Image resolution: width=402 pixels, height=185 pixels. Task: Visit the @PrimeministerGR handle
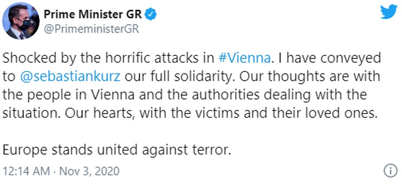pos(91,30)
